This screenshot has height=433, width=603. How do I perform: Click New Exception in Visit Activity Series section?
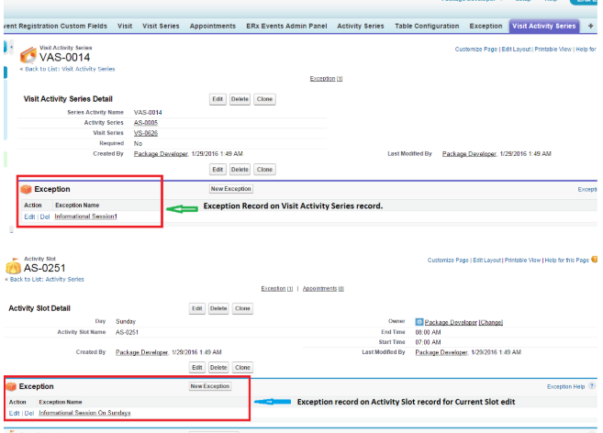pyautogui.click(x=231, y=189)
